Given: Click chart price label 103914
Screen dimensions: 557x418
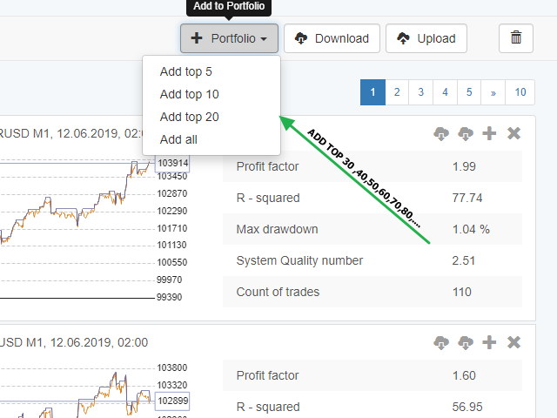Looking at the screenshot, I should click(172, 163).
